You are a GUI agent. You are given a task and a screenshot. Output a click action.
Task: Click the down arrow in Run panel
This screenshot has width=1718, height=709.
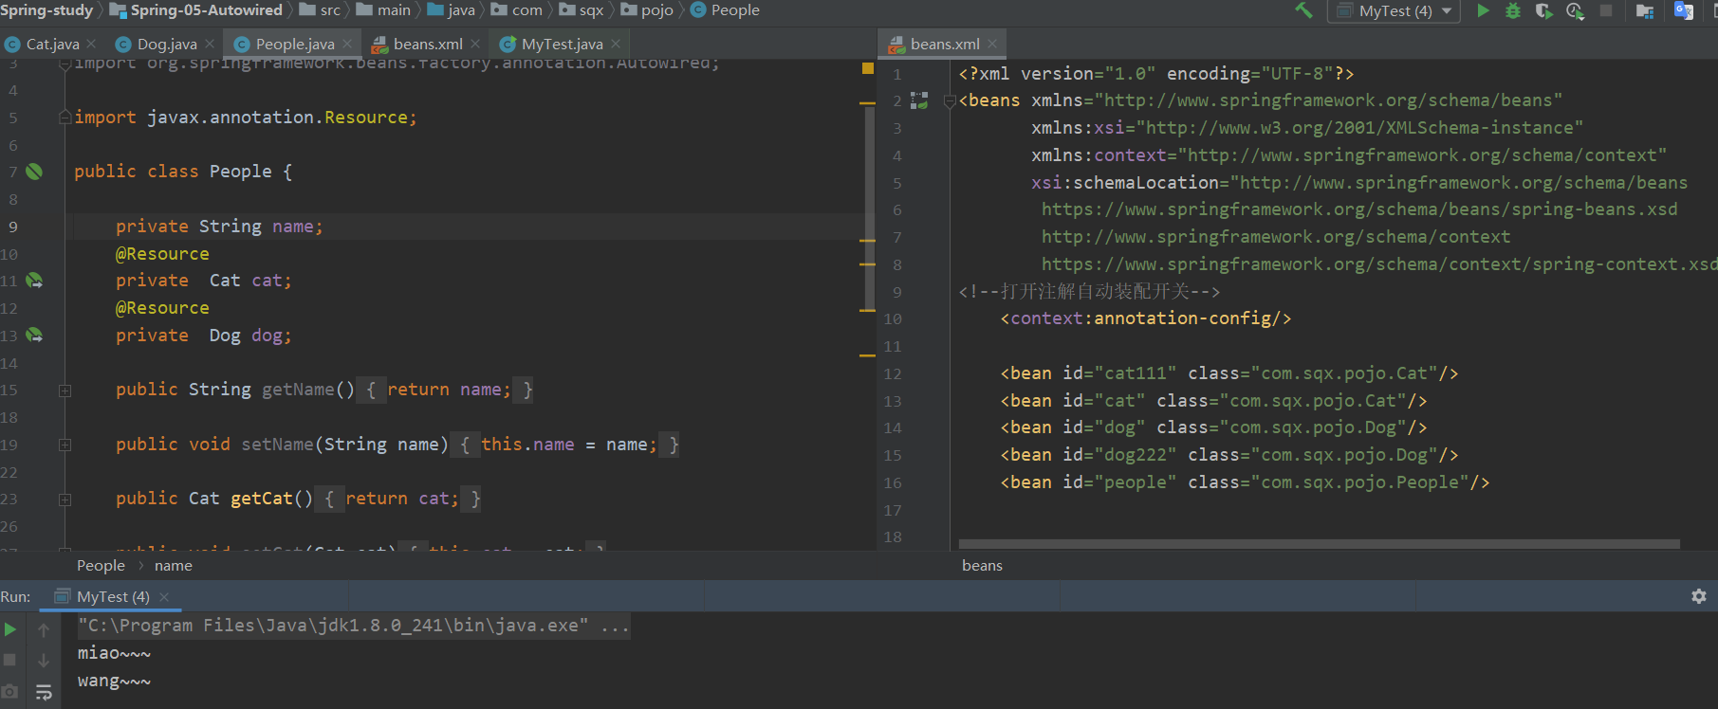coord(44,661)
